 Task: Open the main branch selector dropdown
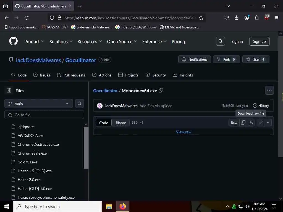click(39, 104)
